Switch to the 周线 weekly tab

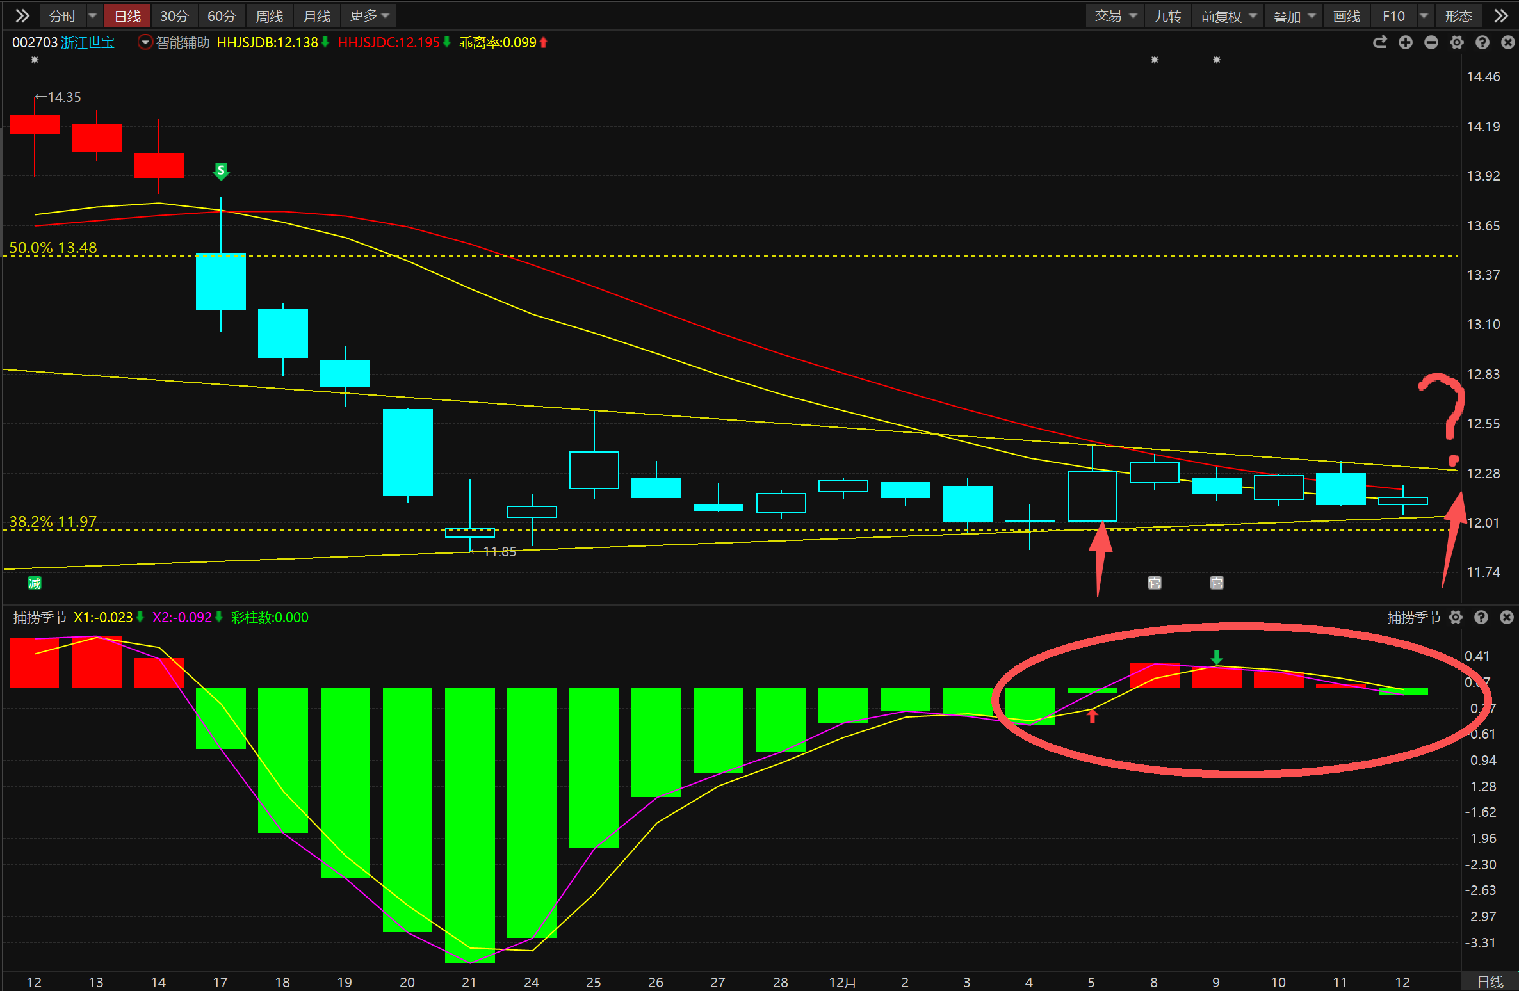pyautogui.click(x=269, y=16)
